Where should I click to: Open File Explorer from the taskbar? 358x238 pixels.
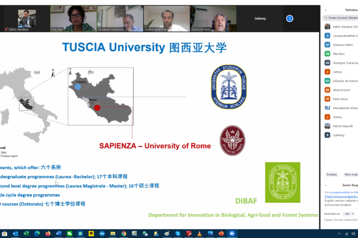[x=113, y=234]
